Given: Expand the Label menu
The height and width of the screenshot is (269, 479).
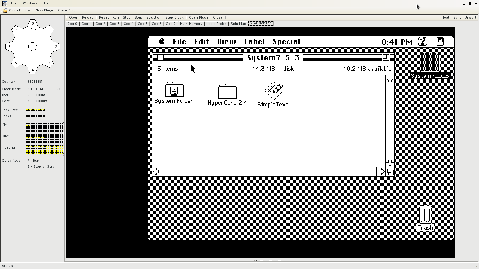Looking at the screenshot, I should [x=254, y=42].
